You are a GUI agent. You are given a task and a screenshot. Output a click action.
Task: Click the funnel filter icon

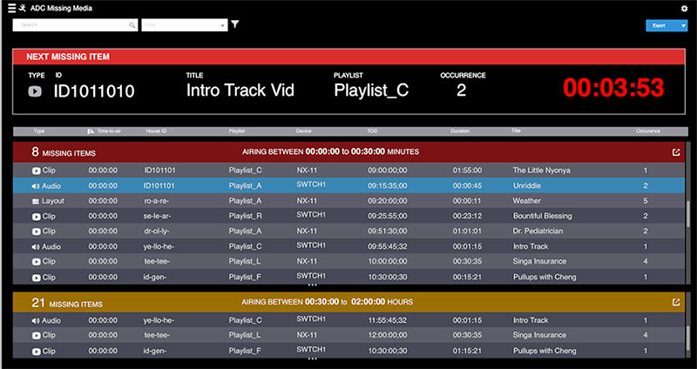pos(235,25)
